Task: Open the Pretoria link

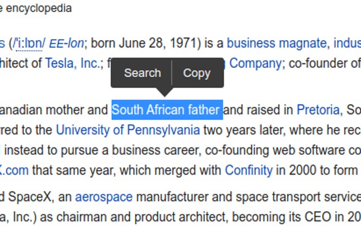Action: (x=318, y=110)
